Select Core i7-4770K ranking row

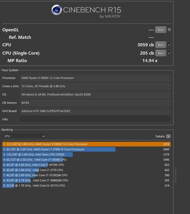pos(86,165)
